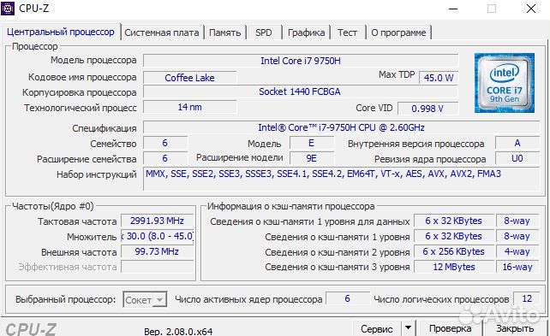Click the specification field i7-9750H CPU @ 2.60GHz

pyautogui.click(x=341, y=127)
